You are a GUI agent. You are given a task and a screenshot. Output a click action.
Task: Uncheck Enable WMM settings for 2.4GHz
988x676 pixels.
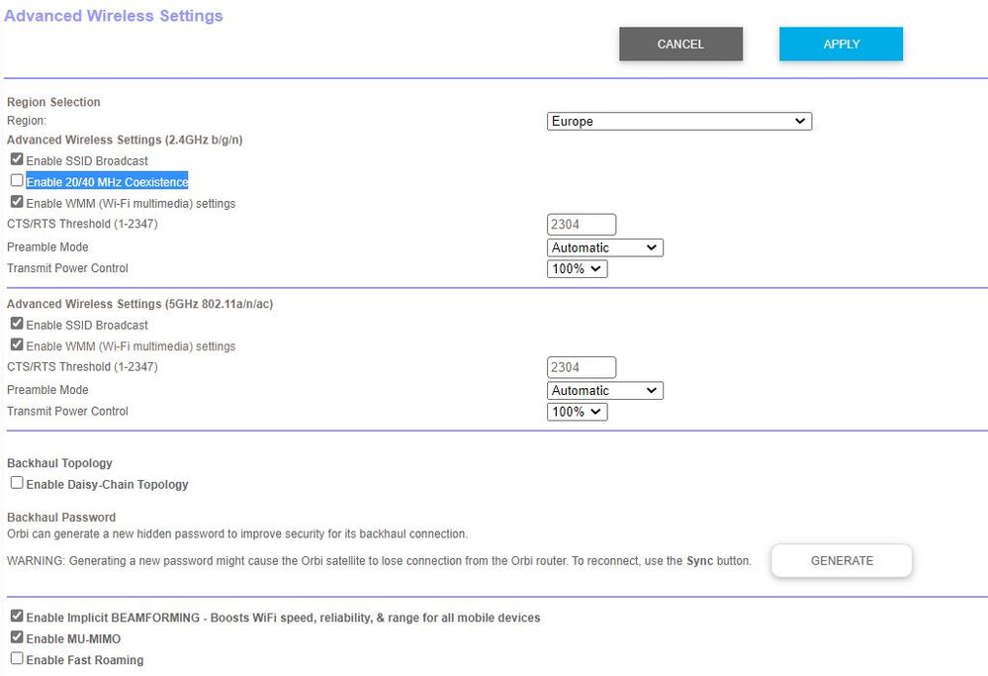pyautogui.click(x=16, y=202)
